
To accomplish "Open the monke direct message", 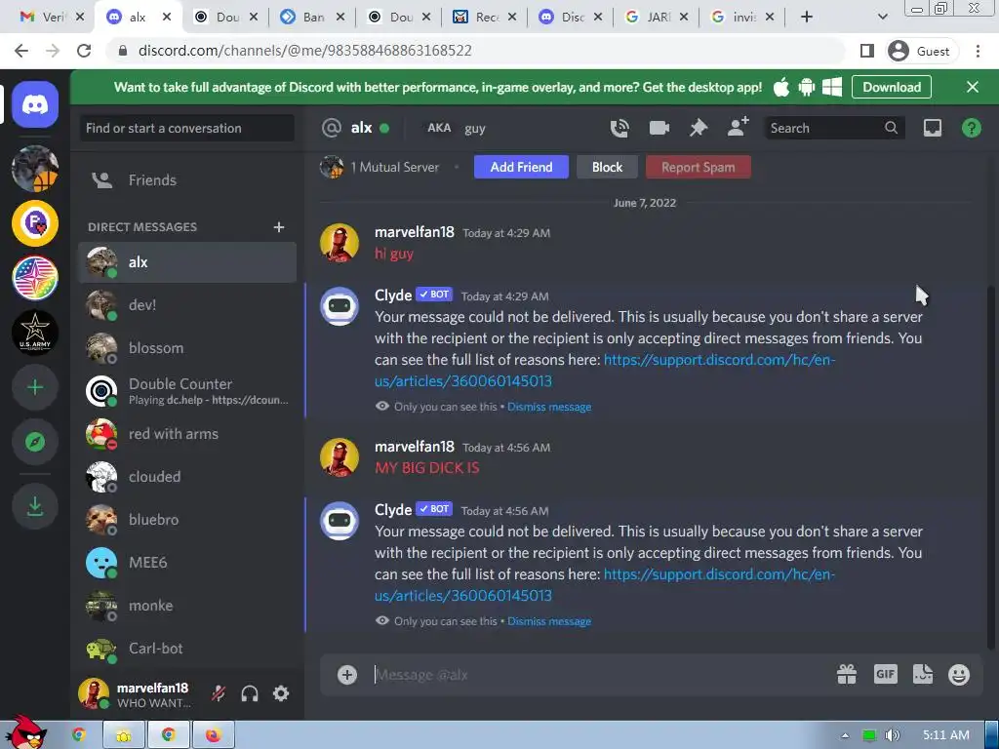I will click(x=187, y=605).
